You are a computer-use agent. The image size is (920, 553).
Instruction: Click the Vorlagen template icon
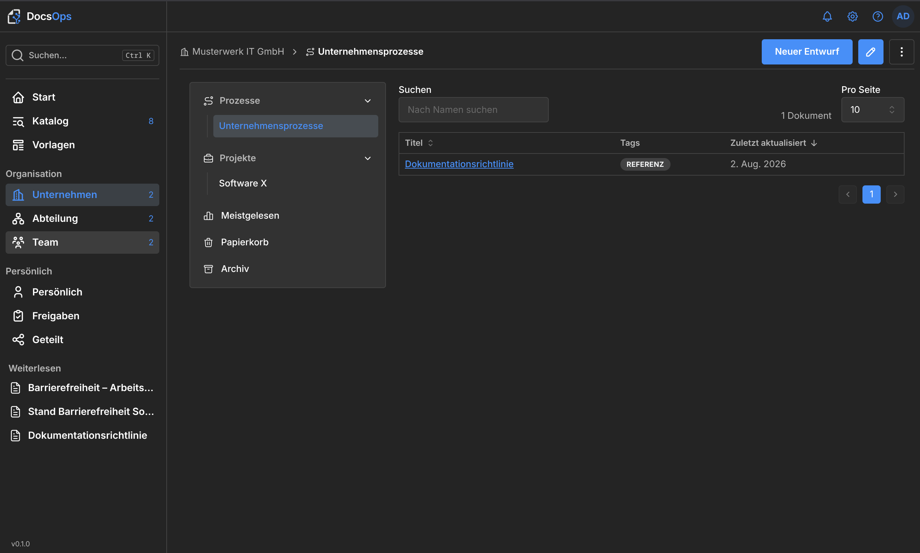pos(18,145)
